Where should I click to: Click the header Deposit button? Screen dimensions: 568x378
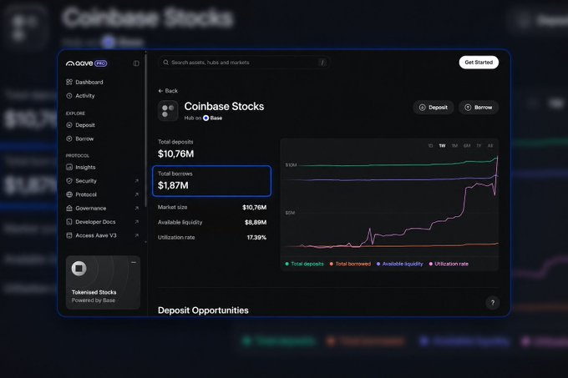point(434,108)
